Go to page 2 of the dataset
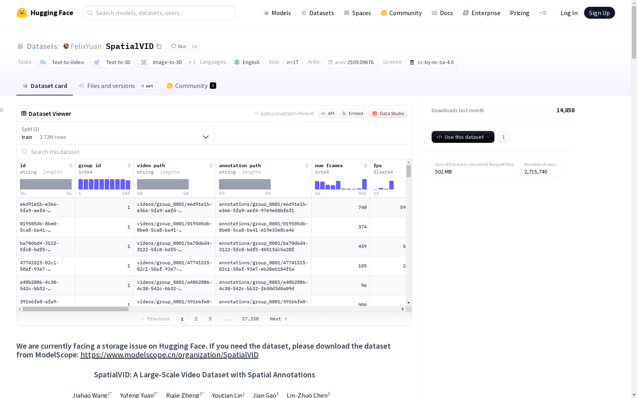Viewport: 637px width, 398px height. click(x=196, y=319)
